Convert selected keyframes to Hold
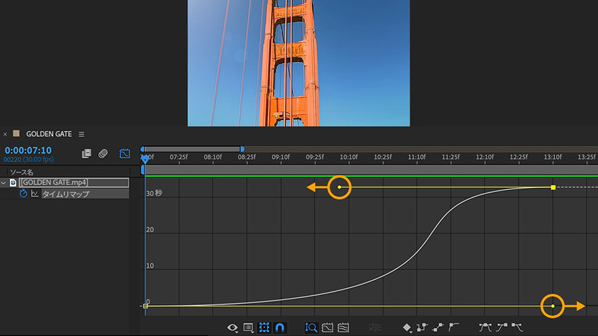This screenshot has width=598, height=336. (422, 327)
